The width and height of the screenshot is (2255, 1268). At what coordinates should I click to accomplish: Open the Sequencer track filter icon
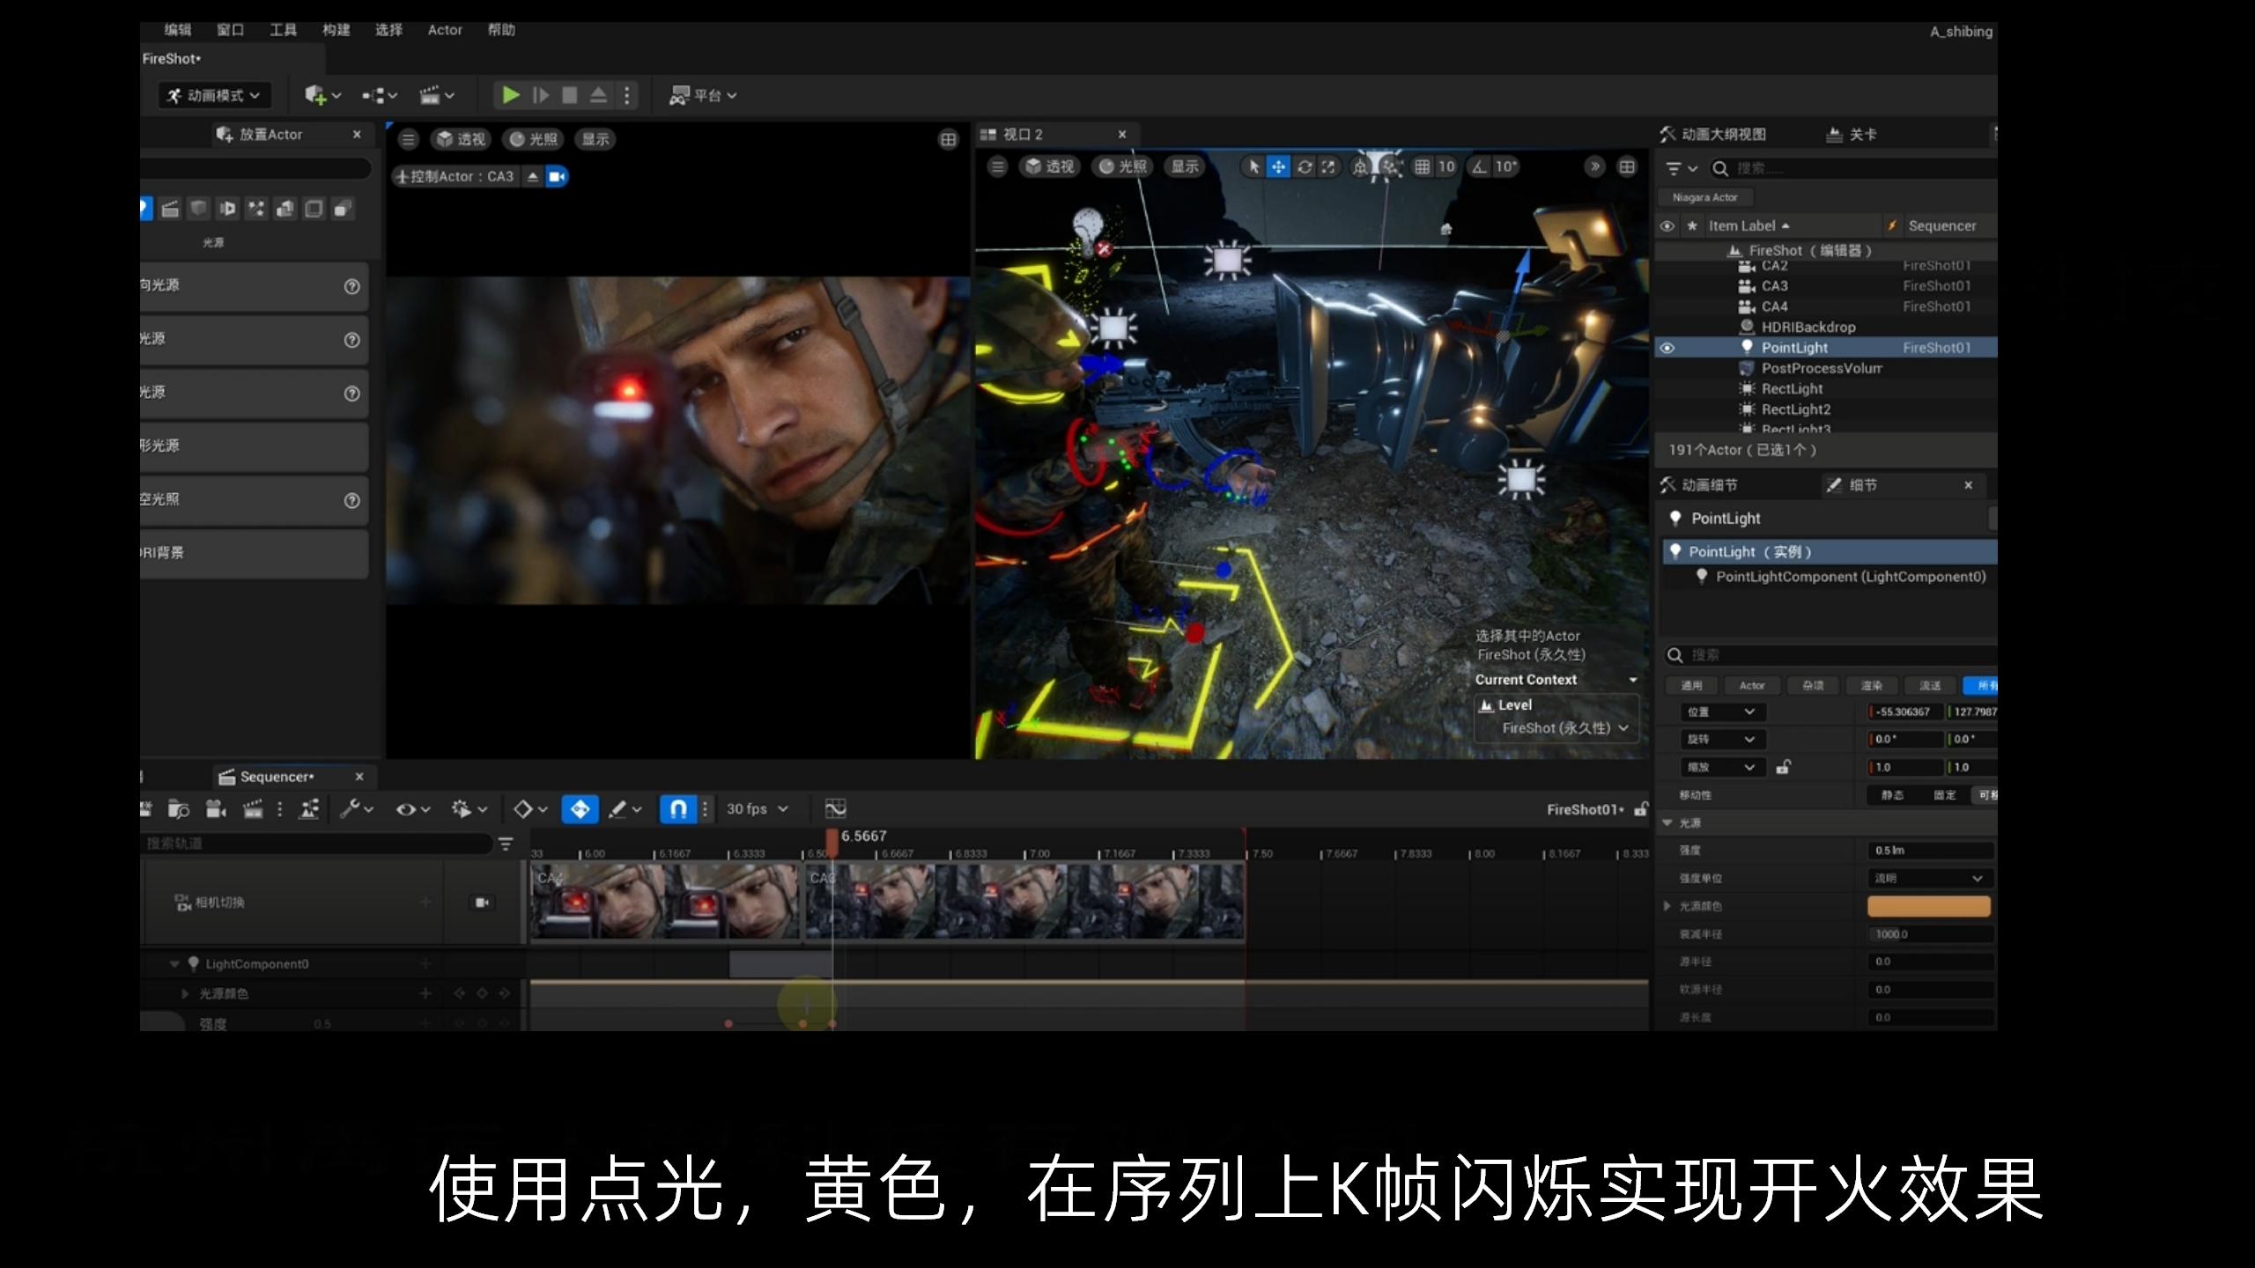[506, 844]
